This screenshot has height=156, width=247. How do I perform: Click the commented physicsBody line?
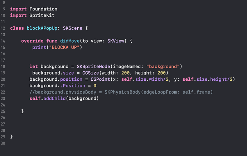121,92
